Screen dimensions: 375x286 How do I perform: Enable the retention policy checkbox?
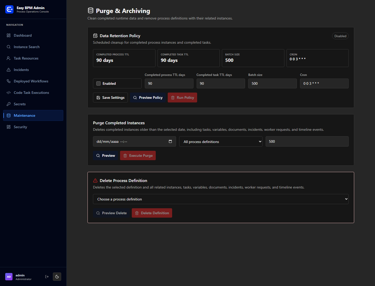(x=98, y=83)
